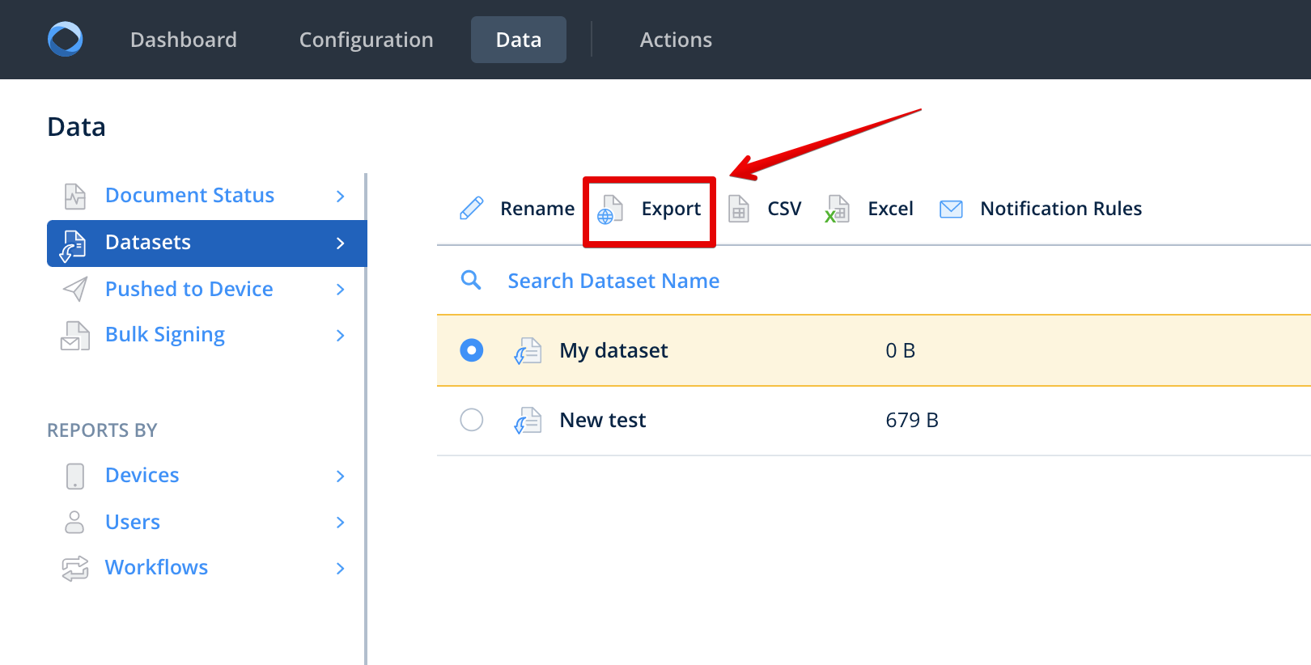This screenshot has height=665, width=1311.
Task: Focus the Search Dataset Name field
Action: (x=613, y=281)
